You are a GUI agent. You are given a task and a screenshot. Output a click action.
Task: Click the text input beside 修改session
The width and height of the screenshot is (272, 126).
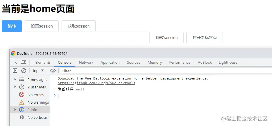pos(75,38)
